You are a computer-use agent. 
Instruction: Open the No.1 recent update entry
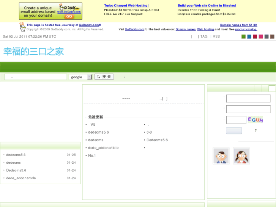[92, 156]
